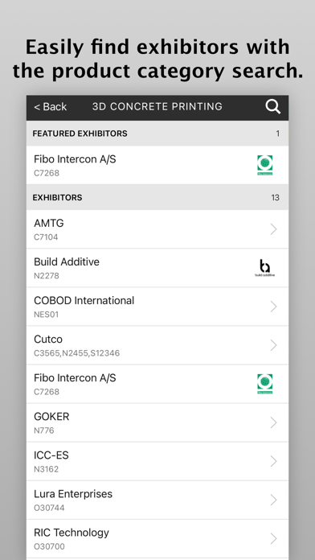
Task: Open the GOKER N776 listing
Action: coord(157,422)
